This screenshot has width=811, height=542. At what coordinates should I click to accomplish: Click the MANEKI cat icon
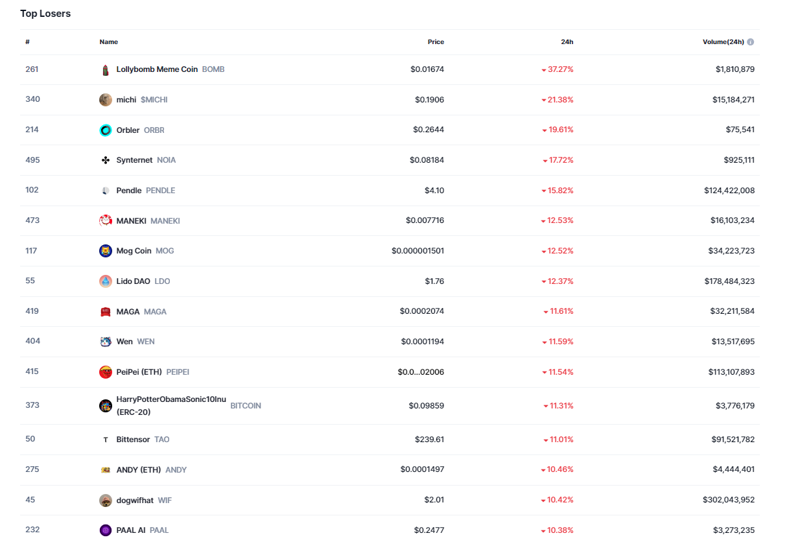point(106,221)
